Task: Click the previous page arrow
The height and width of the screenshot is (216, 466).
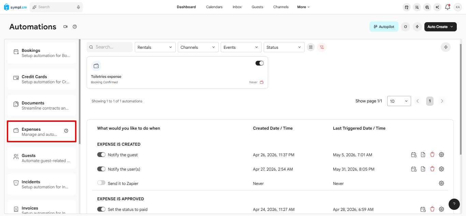Action: pos(418,101)
